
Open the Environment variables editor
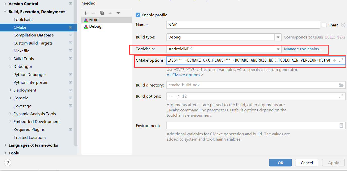[341, 125]
